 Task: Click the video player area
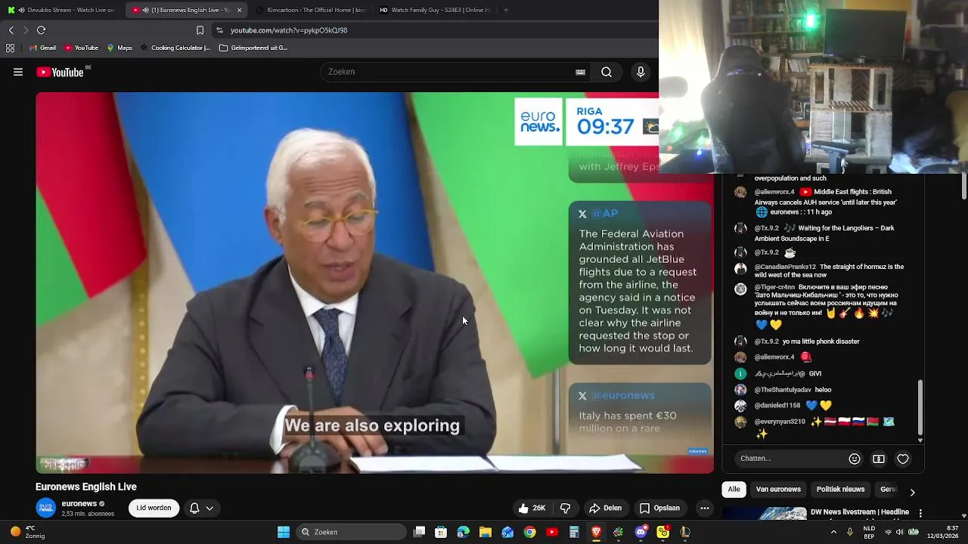(374, 283)
